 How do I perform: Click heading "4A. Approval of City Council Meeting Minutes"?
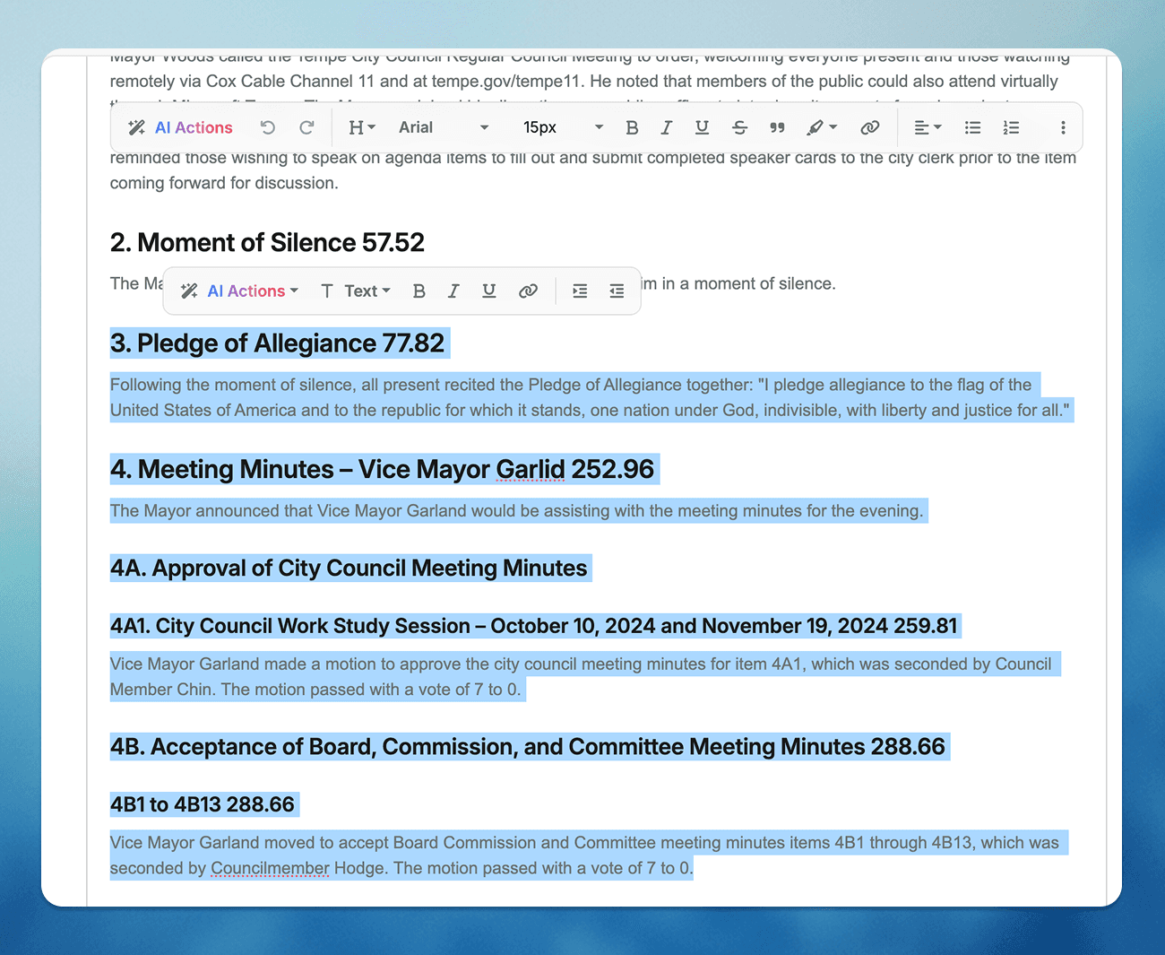pos(349,569)
